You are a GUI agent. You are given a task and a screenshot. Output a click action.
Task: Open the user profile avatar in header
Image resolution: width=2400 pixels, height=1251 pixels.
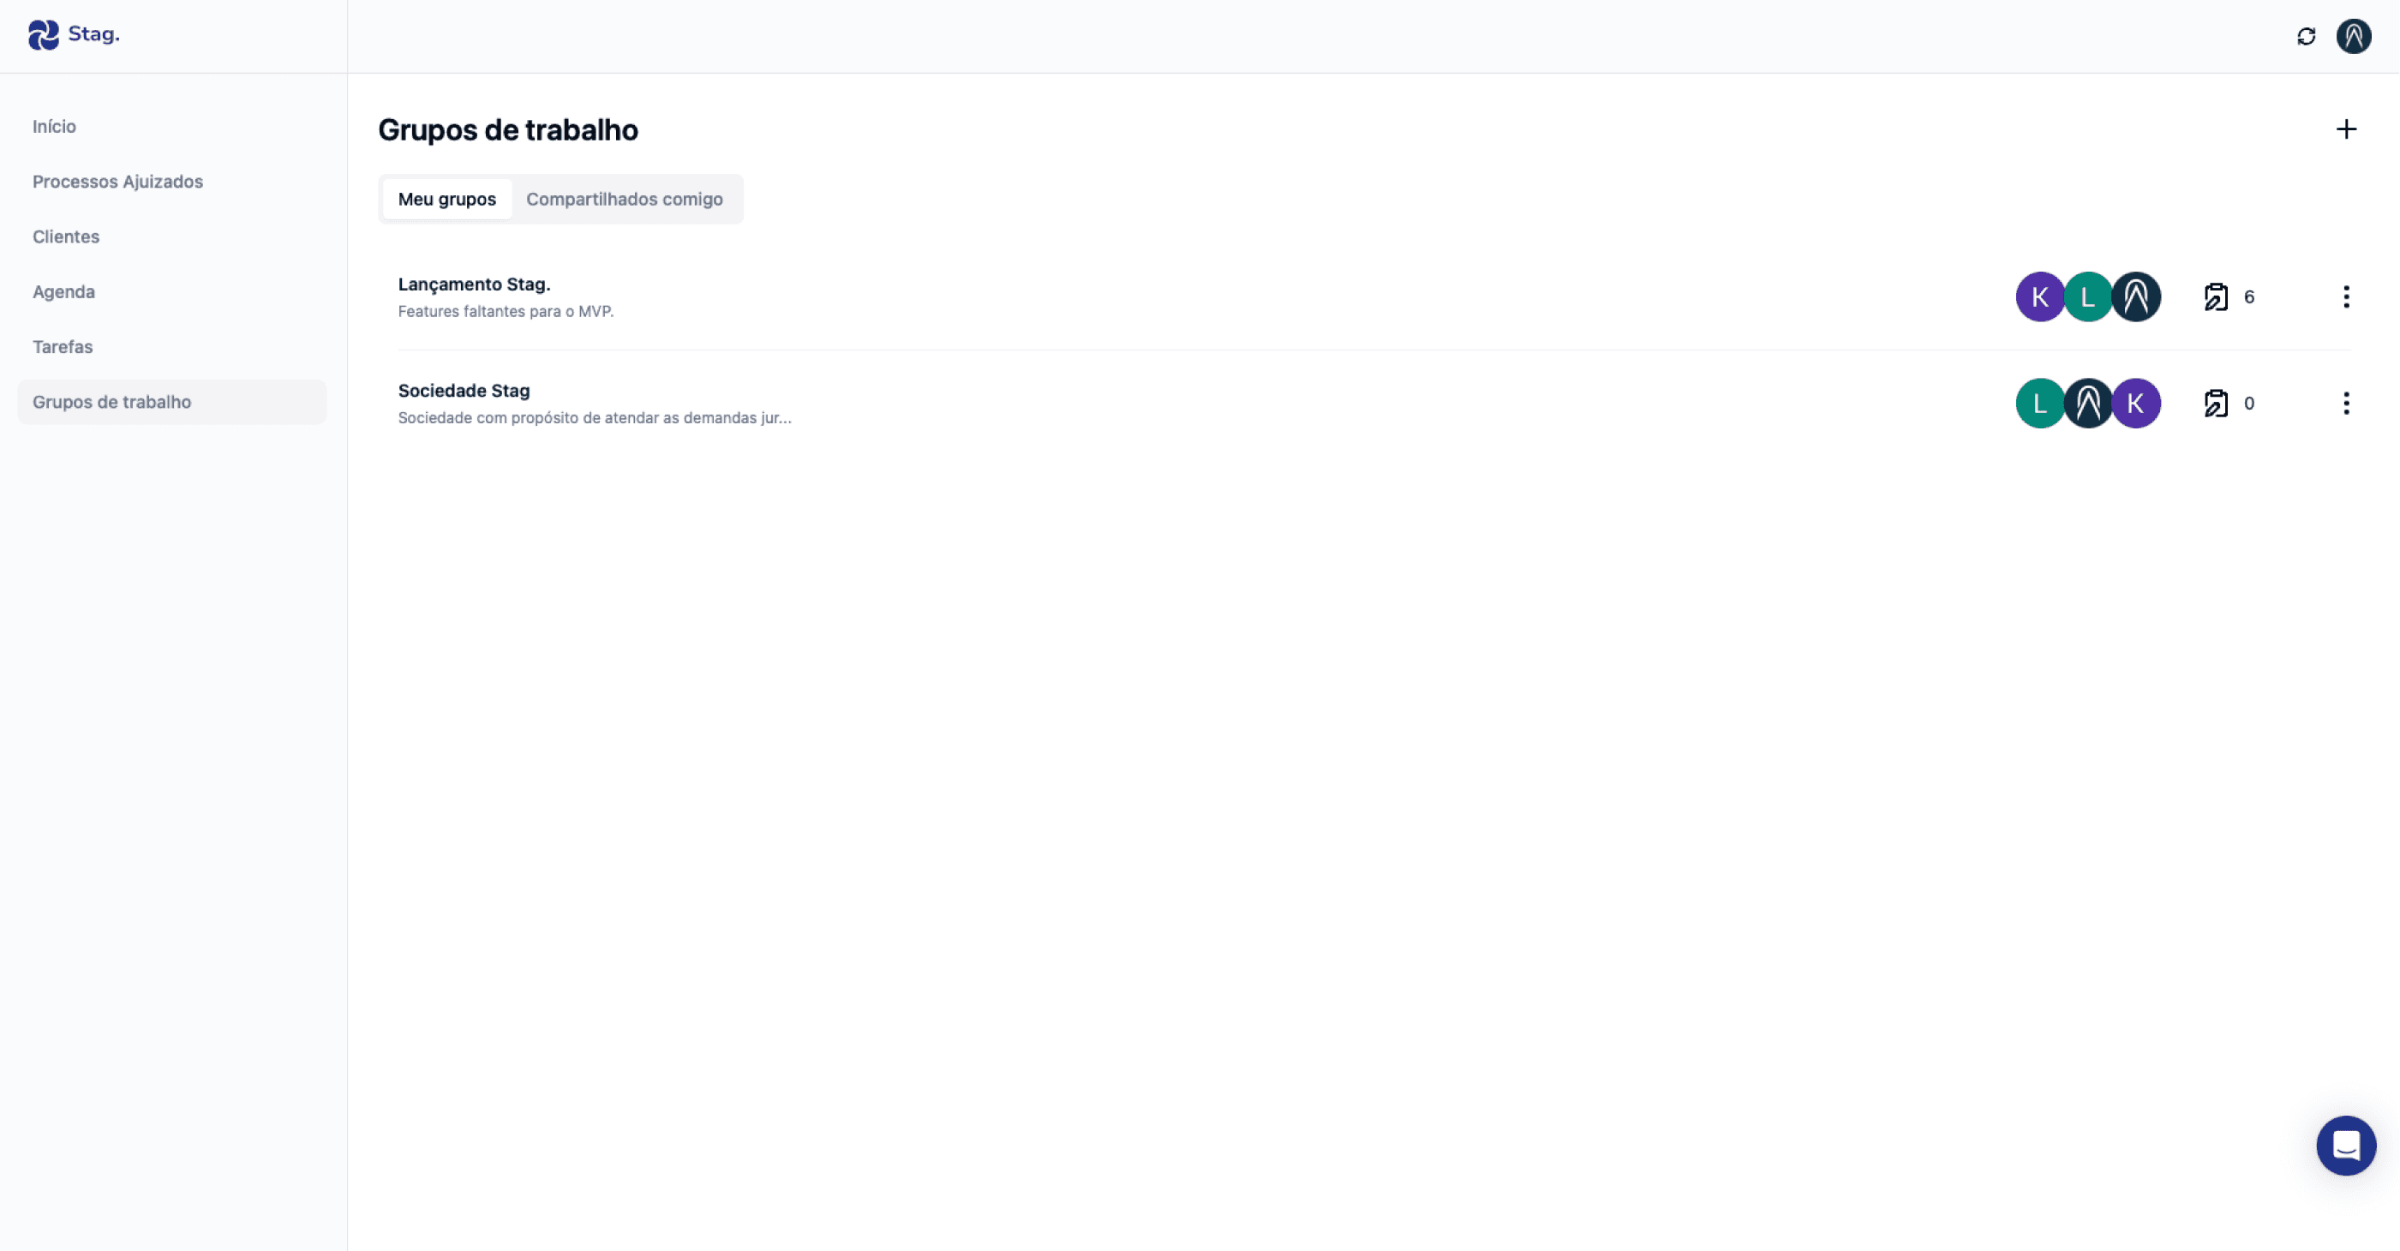2354,36
